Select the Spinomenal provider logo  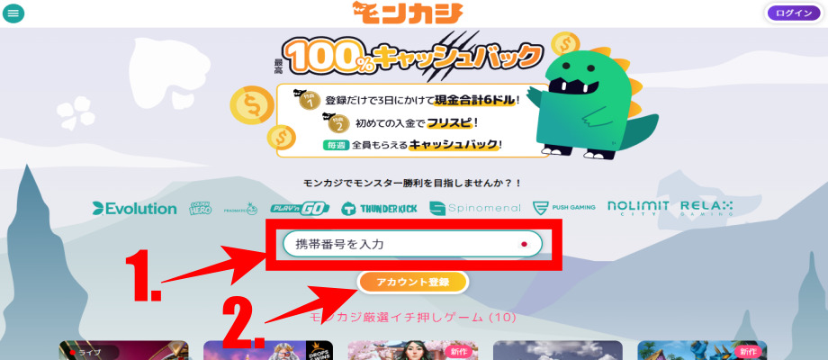tap(474, 209)
